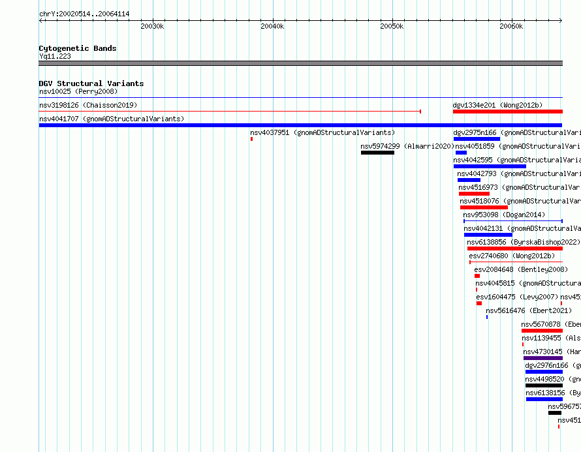Click the esv2084648 (Bentley2008) label
Screen dimensions: 581x452
pyautogui.click(x=520, y=269)
